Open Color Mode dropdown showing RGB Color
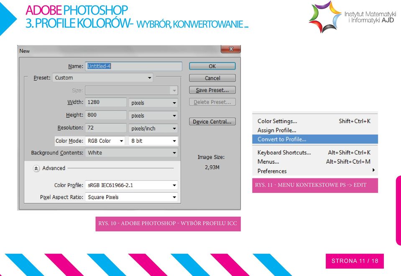 pyautogui.click(x=105, y=141)
